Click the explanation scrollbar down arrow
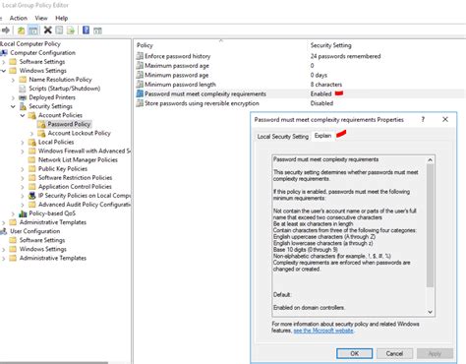Viewport: 466px width, 364px height. (430, 312)
